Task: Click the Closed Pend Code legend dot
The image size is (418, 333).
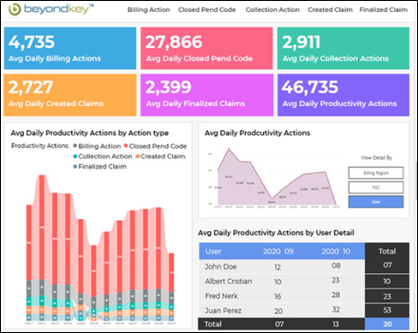Action: 126,146
